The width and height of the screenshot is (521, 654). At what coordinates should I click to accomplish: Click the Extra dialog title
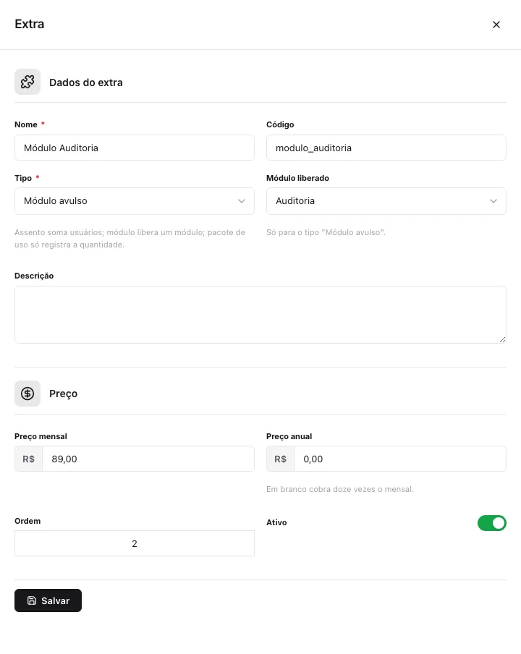click(29, 24)
